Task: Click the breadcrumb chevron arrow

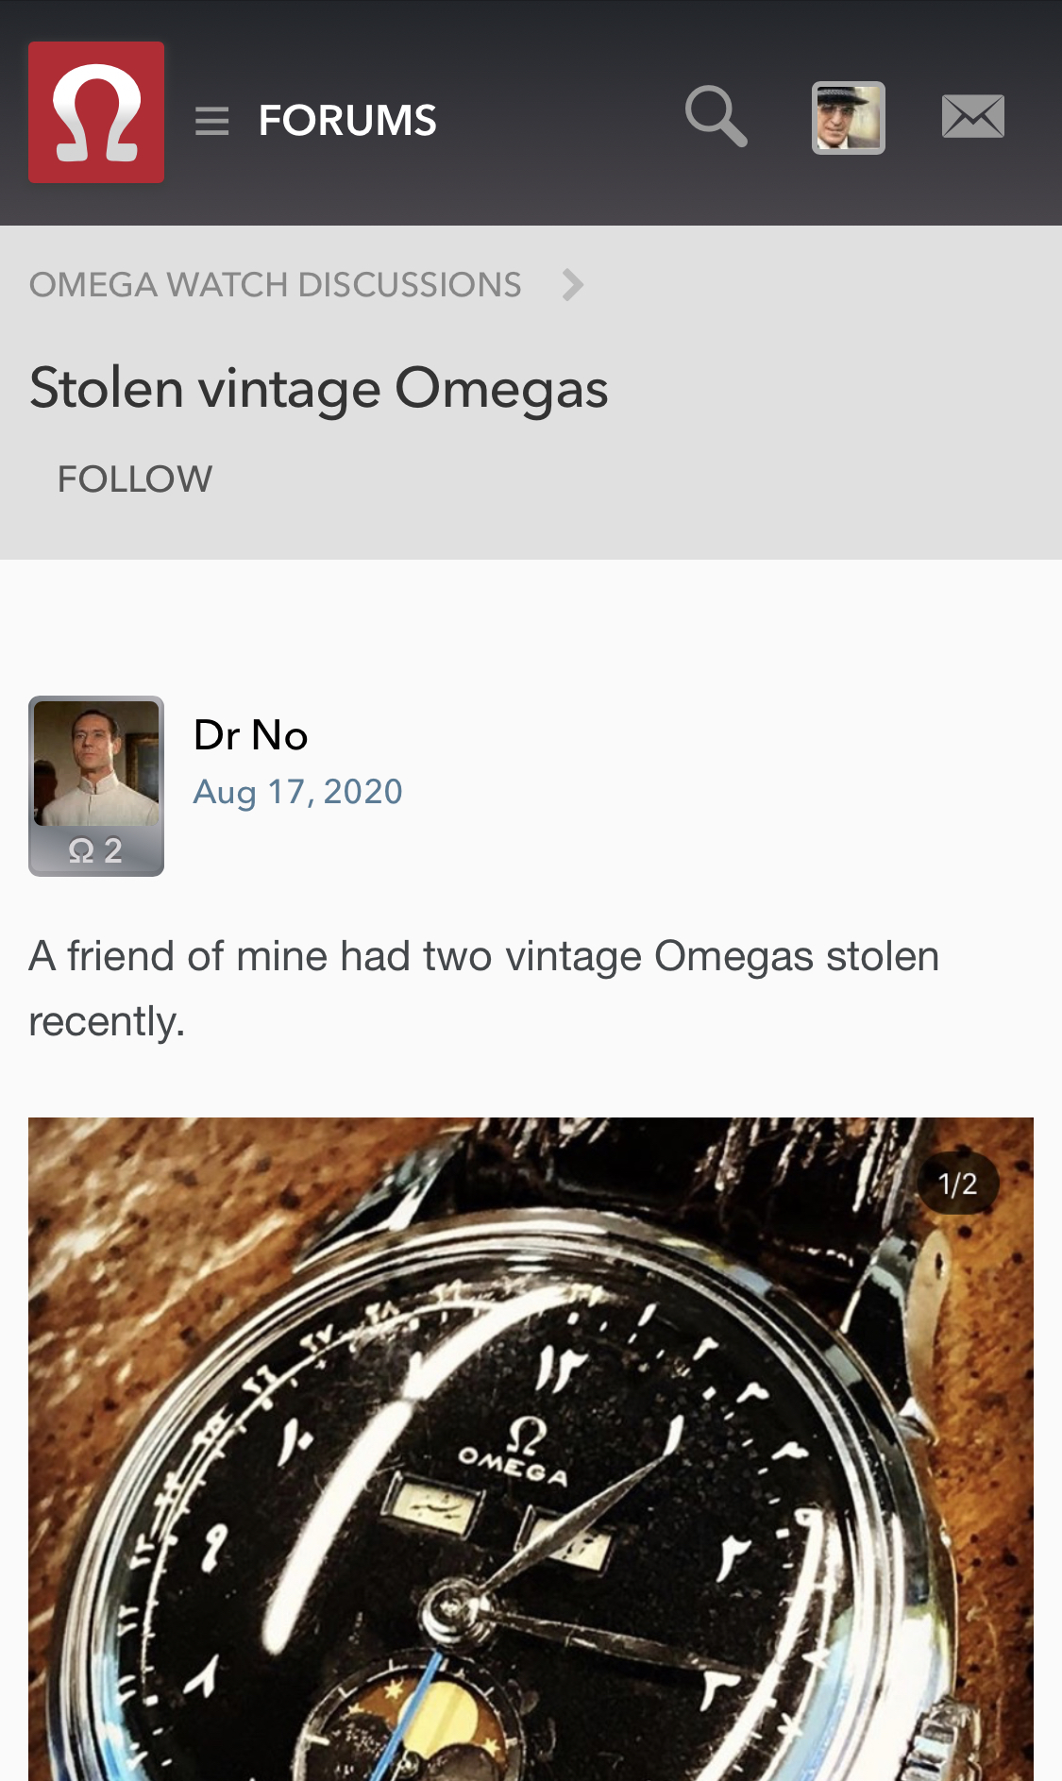Action: pos(572,284)
